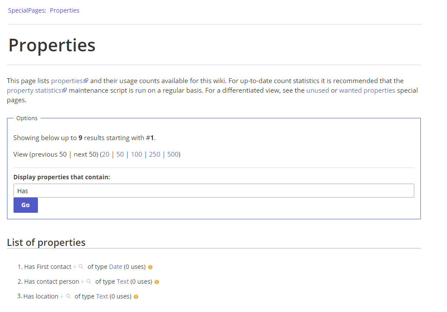Viewport: 447px width, 312px height.
Task: Show 20 results per page
Action: click(x=106, y=154)
